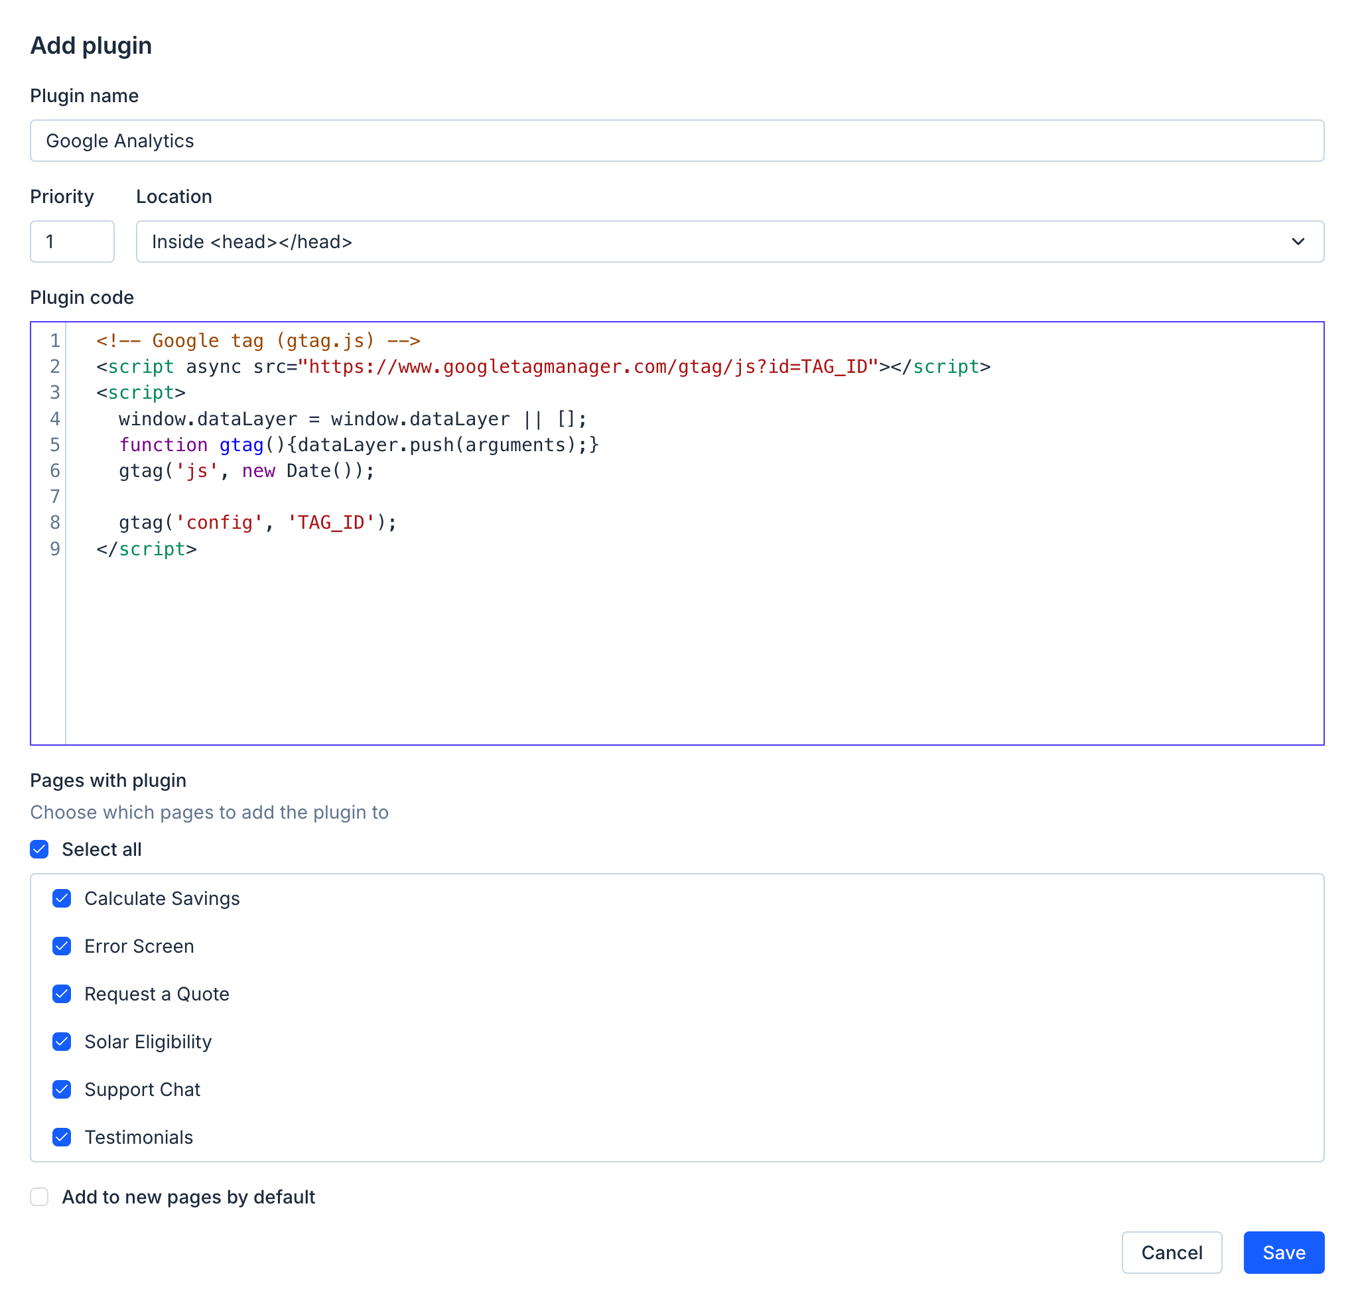Uncheck the Calculate Savings page
Viewport: 1356px width, 1303px height.
pyautogui.click(x=62, y=898)
